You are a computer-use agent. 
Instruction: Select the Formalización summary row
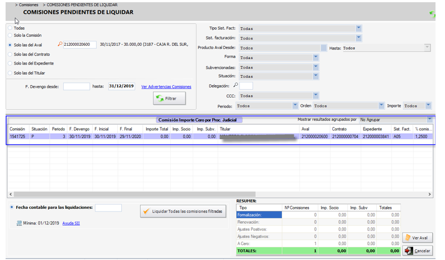tap(318, 215)
